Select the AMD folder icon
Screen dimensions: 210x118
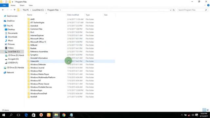(29, 19)
